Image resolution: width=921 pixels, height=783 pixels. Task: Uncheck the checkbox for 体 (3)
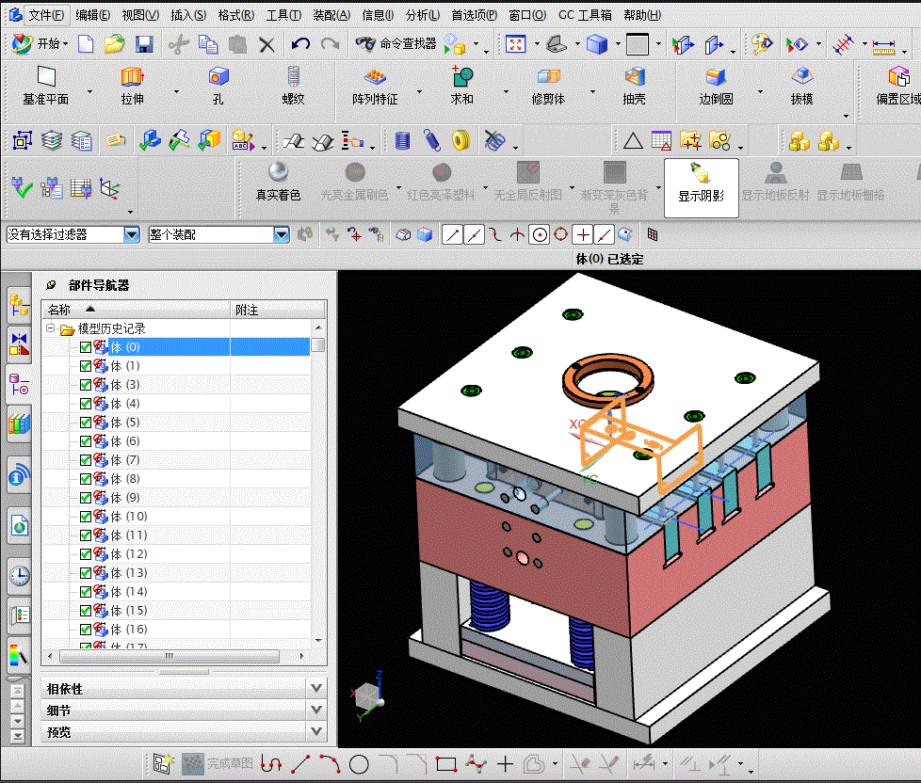pyautogui.click(x=86, y=385)
